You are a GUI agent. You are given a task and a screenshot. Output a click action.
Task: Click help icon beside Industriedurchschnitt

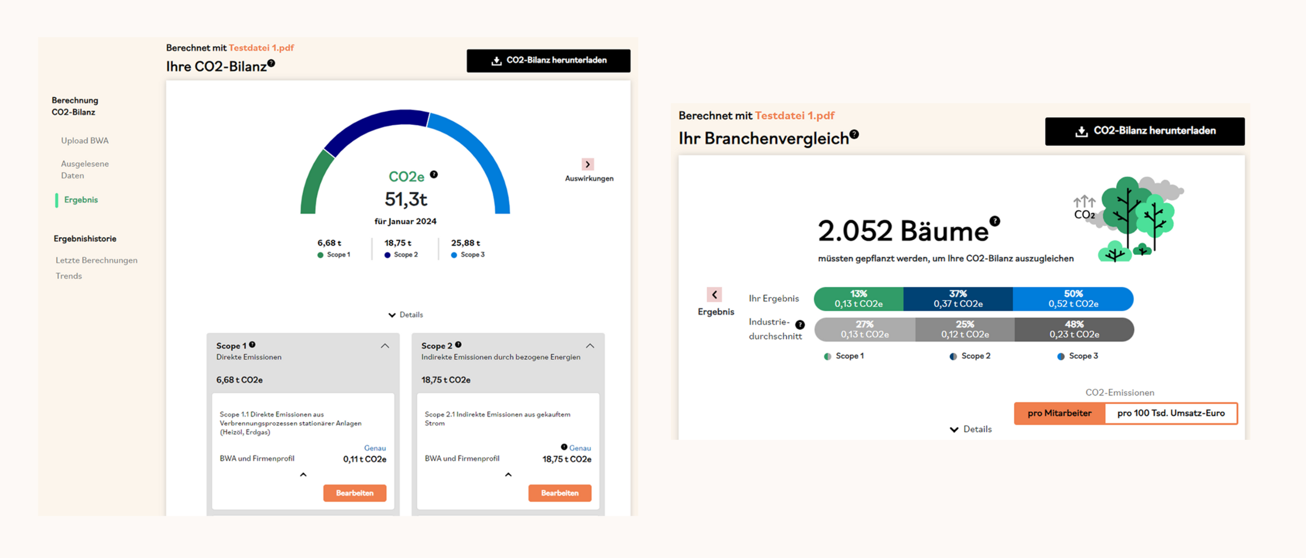[x=800, y=325]
